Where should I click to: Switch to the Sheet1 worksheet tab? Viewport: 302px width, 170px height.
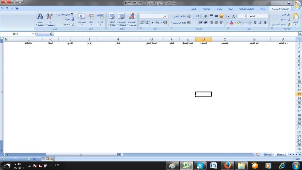[x=268, y=155]
